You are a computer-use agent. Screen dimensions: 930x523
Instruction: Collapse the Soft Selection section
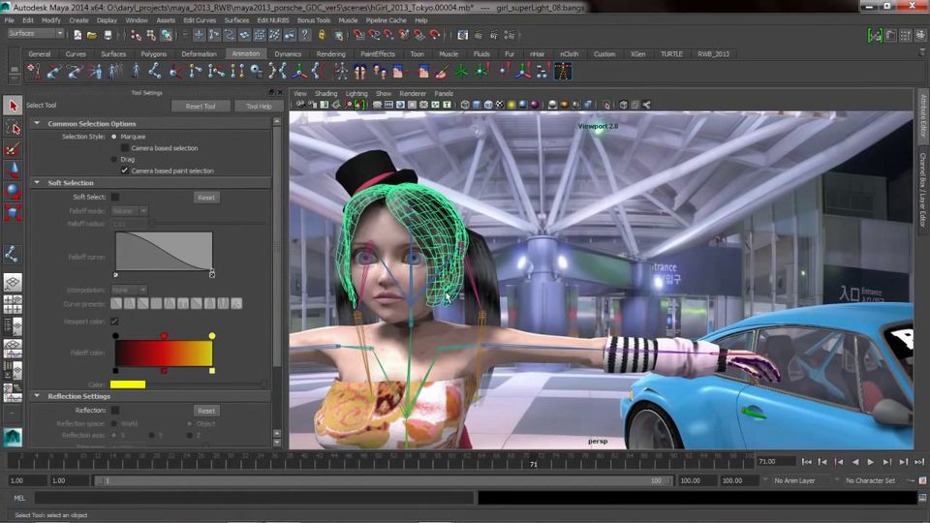(x=38, y=183)
